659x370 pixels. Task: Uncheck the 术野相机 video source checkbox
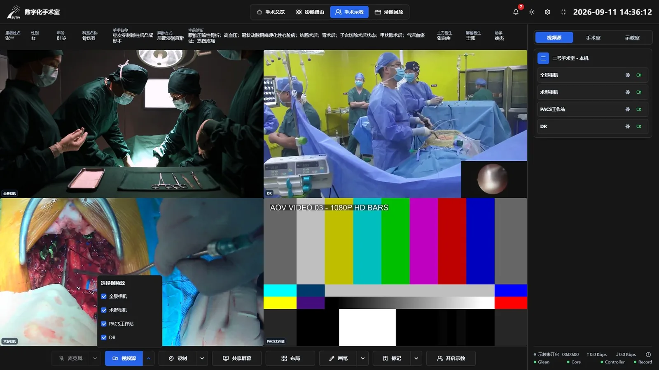pyautogui.click(x=104, y=310)
